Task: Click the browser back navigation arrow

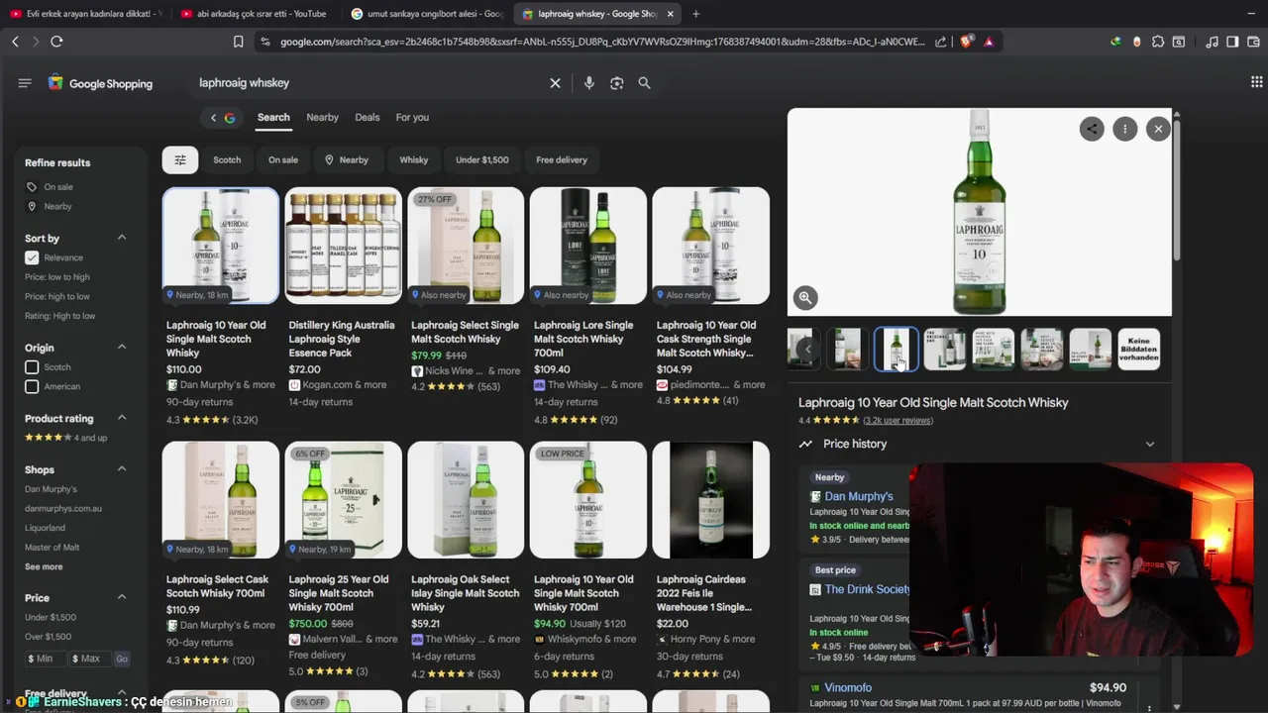Action: coord(15,42)
